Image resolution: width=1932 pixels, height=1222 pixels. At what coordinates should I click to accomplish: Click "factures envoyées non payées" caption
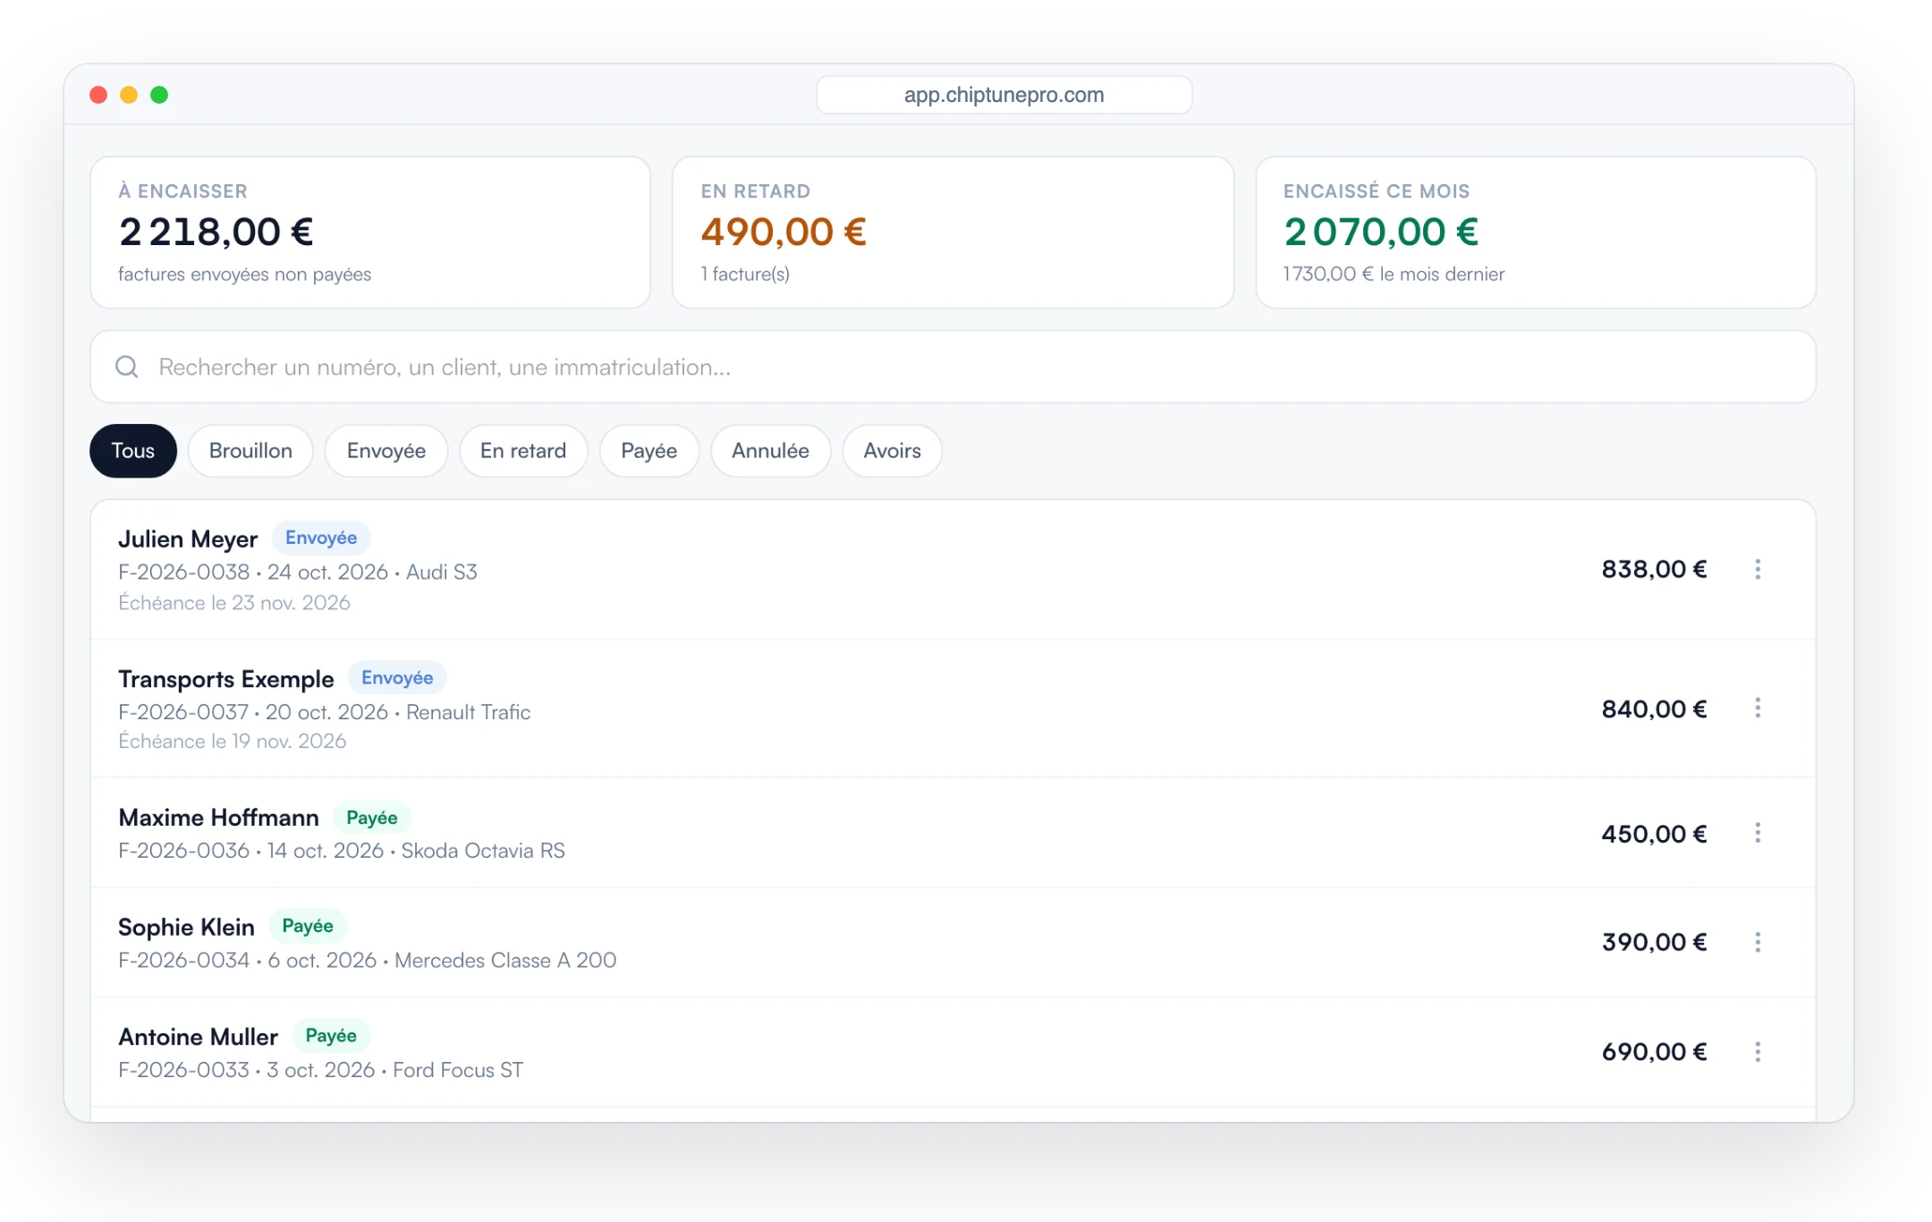[244, 274]
